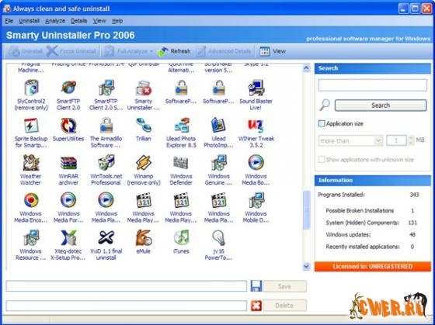Viewport: 435px width, 325px height.
Task: Increase the MB size stepper value
Action: (x=411, y=138)
